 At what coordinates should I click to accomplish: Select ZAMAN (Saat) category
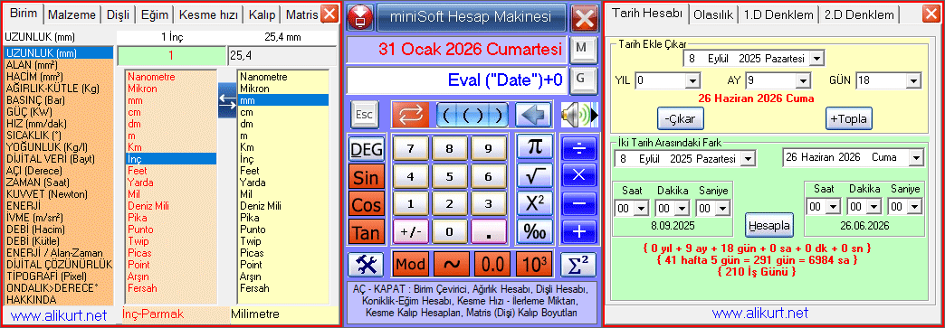coord(58,183)
